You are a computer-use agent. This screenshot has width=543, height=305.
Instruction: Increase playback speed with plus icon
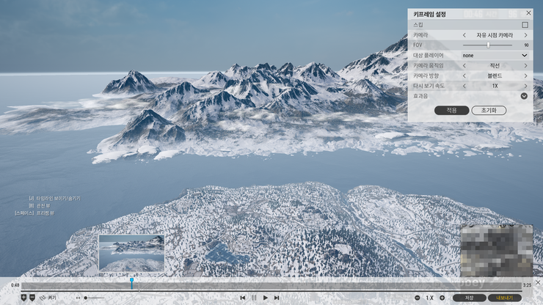point(442,298)
